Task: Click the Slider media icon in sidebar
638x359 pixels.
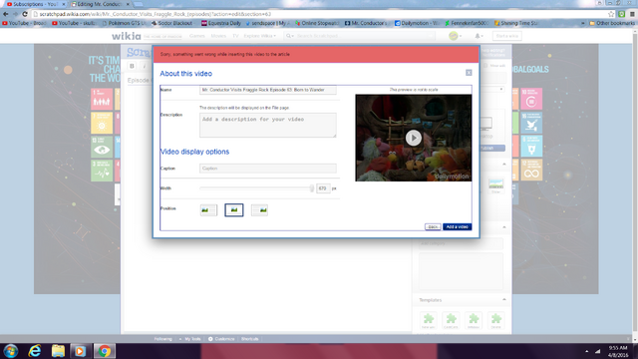Action: [496, 185]
